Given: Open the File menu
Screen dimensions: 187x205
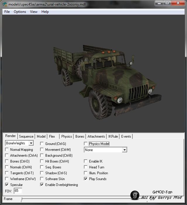Looking at the screenshot, I should point(7,12).
